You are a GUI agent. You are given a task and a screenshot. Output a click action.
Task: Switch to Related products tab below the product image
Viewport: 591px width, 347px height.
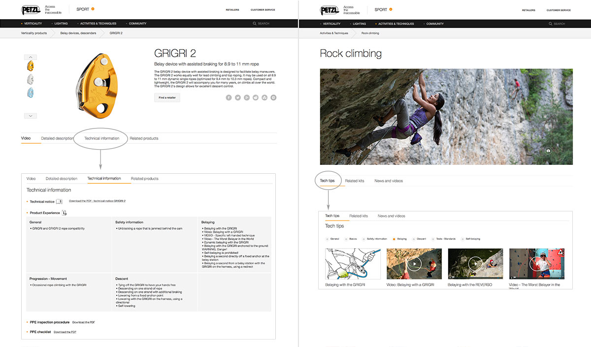point(144,138)
